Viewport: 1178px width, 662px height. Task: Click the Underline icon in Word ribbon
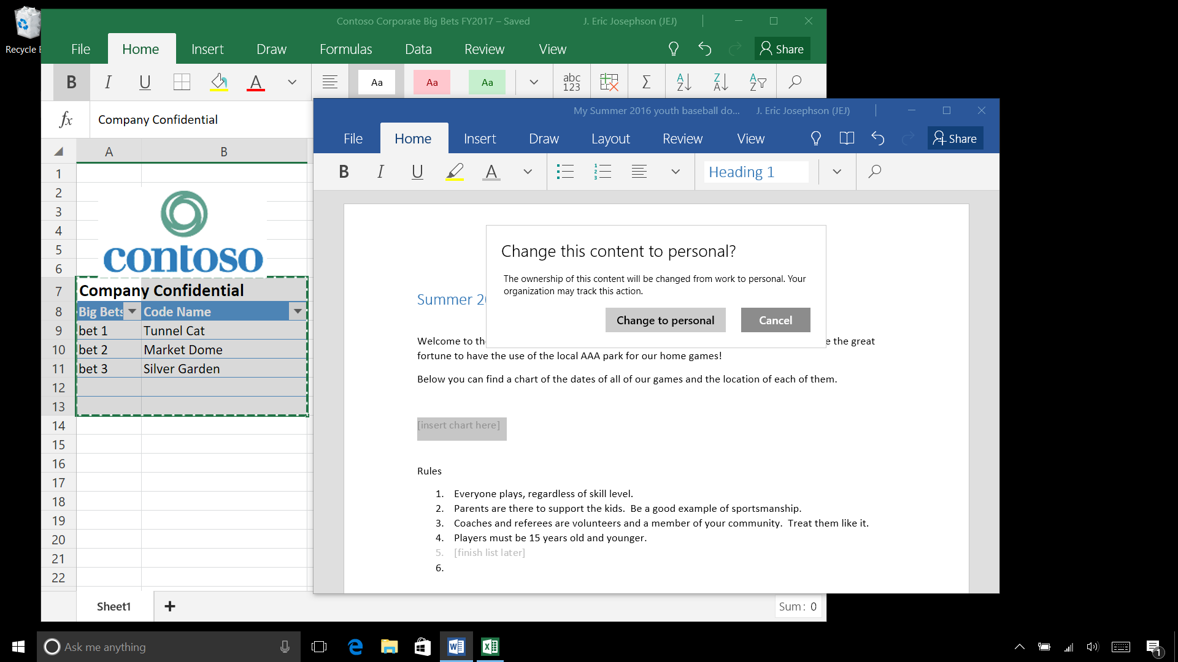(x=417, y=172)
